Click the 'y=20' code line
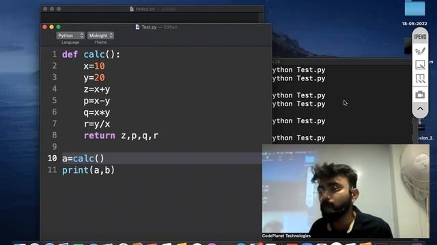Image resolution: width=437 pixels, height=245 pixels. tap(94, 78)
